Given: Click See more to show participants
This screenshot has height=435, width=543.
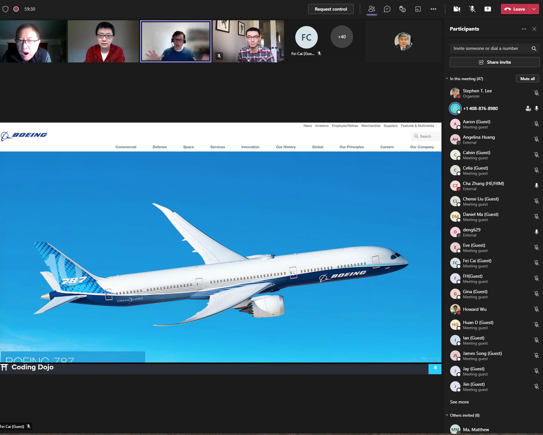Looking at the screenshot, I should coord(459,402).
